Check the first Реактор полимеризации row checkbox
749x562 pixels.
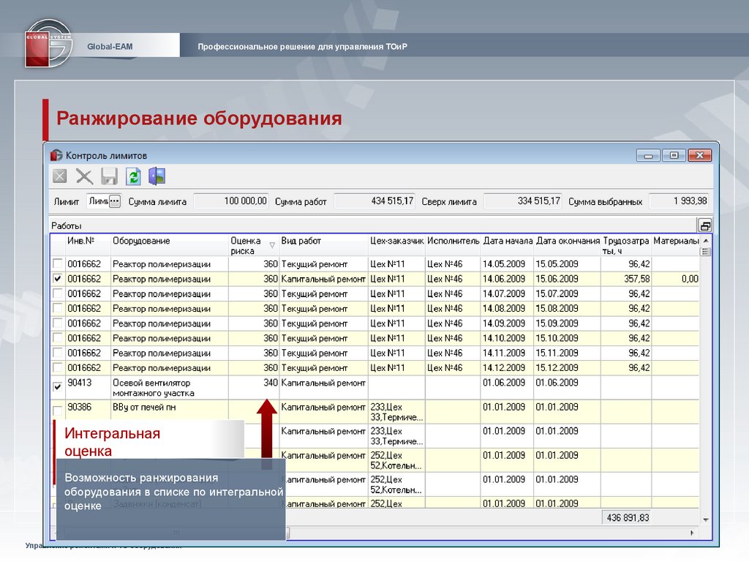tap(58, 264)
